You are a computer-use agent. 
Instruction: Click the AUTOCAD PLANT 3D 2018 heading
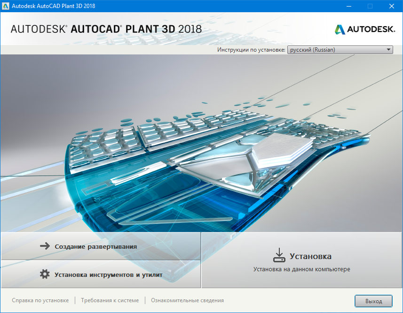106,29
